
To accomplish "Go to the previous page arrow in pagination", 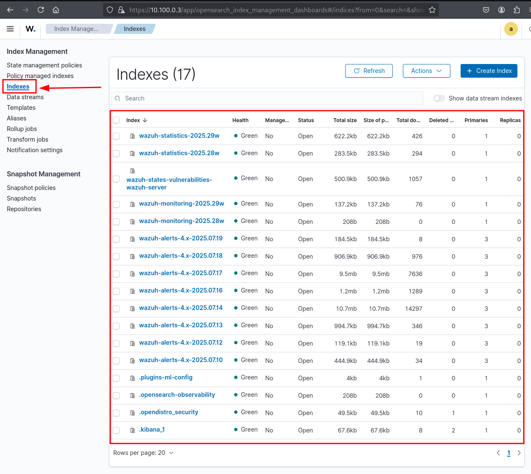I will coord(498,453).
